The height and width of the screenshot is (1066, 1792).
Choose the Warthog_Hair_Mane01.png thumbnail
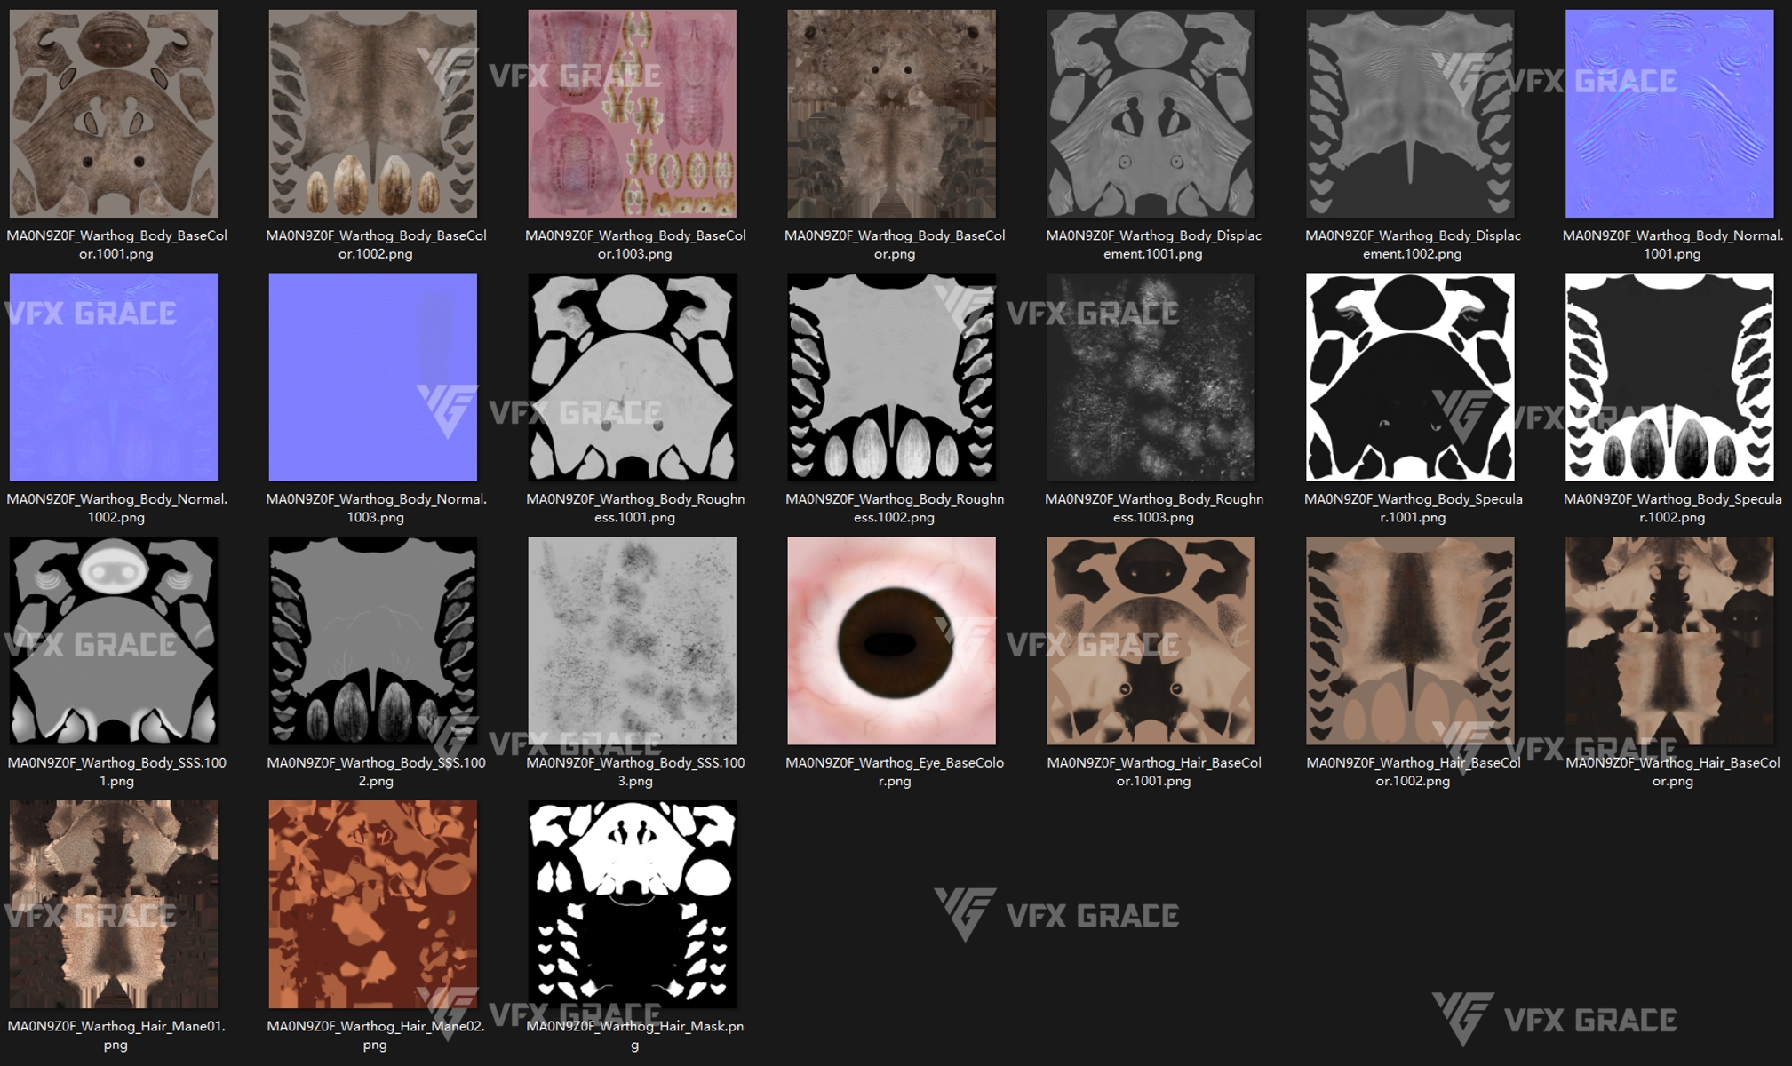click(x=114, y=904)
